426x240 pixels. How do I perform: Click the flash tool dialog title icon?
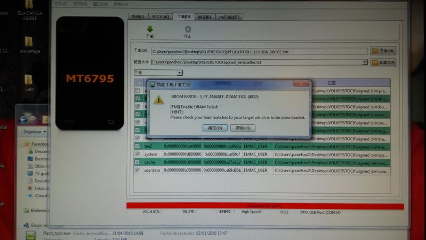coord(152,85)
